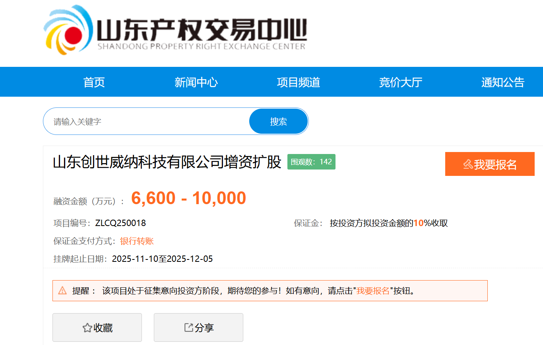Click the share icon beside 分享
Screen dimensions: 543x345
pos(189,327)
